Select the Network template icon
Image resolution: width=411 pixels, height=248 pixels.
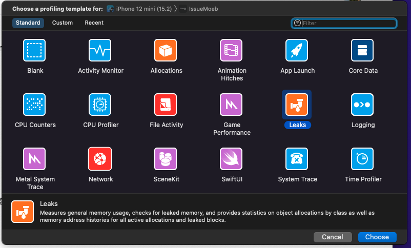(x=100, y=159)
